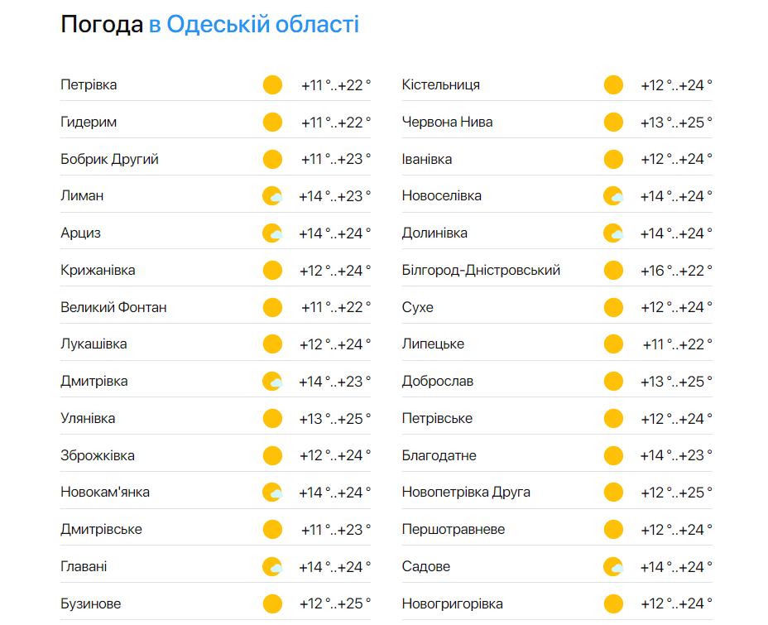
Task: Click the partly cloudy icon next to Новоселівка
Action: tap(613, 195)
